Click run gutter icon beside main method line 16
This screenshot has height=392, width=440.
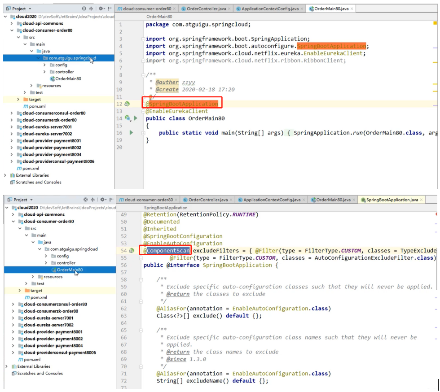pos(131,133)
